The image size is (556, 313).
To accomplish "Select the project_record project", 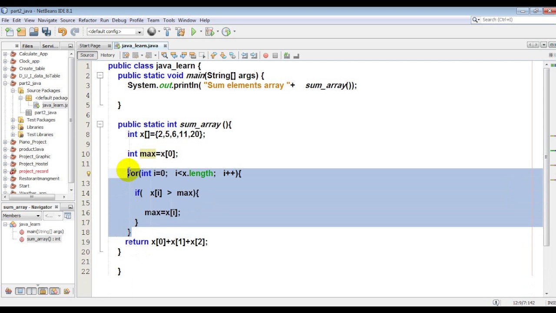I will coord(33,171).
